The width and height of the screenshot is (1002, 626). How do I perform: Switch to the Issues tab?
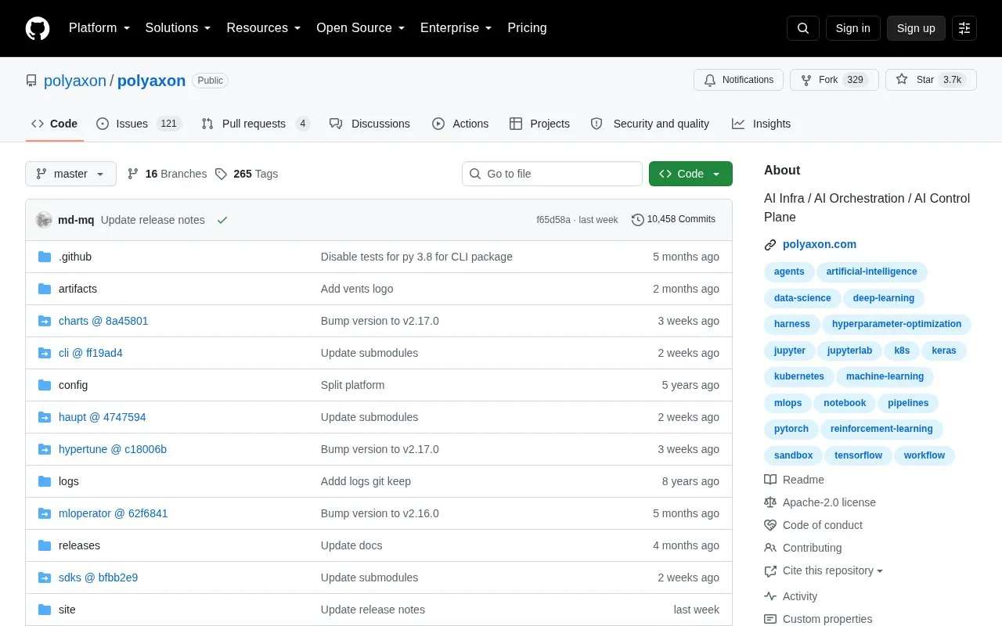pyautogui.click(x=139, y=124)
